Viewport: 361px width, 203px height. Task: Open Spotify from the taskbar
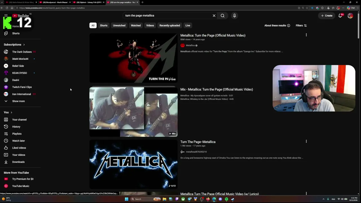point(226,199)
